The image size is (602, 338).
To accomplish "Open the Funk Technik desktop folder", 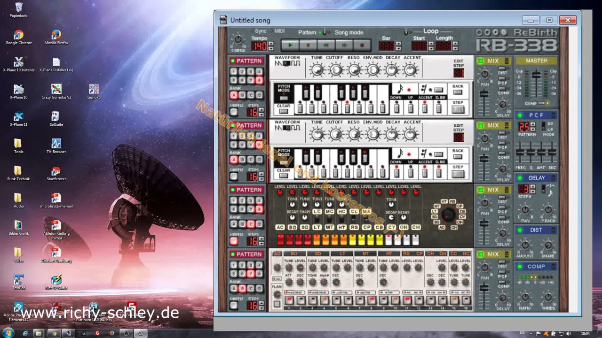I will (18, 173).
